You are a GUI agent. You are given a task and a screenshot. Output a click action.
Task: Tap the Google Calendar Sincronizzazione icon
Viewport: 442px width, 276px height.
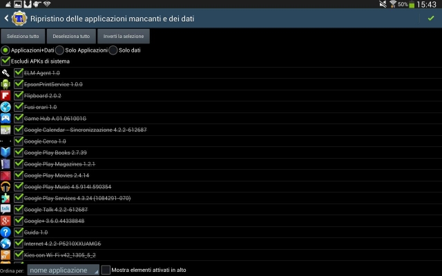point(6,130)
